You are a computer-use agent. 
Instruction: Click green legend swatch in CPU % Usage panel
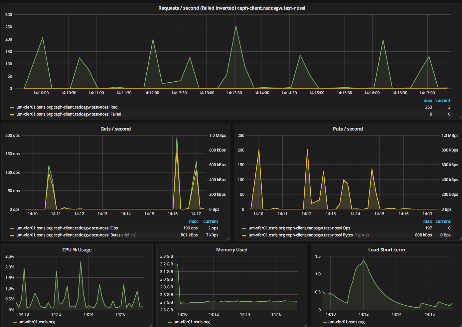point(15,322)
